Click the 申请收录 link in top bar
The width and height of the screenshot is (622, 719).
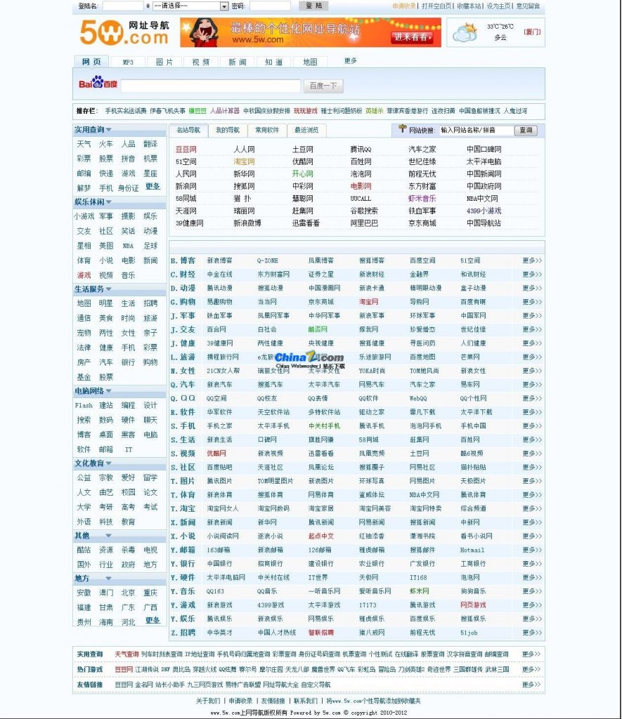tap(404, 6)
